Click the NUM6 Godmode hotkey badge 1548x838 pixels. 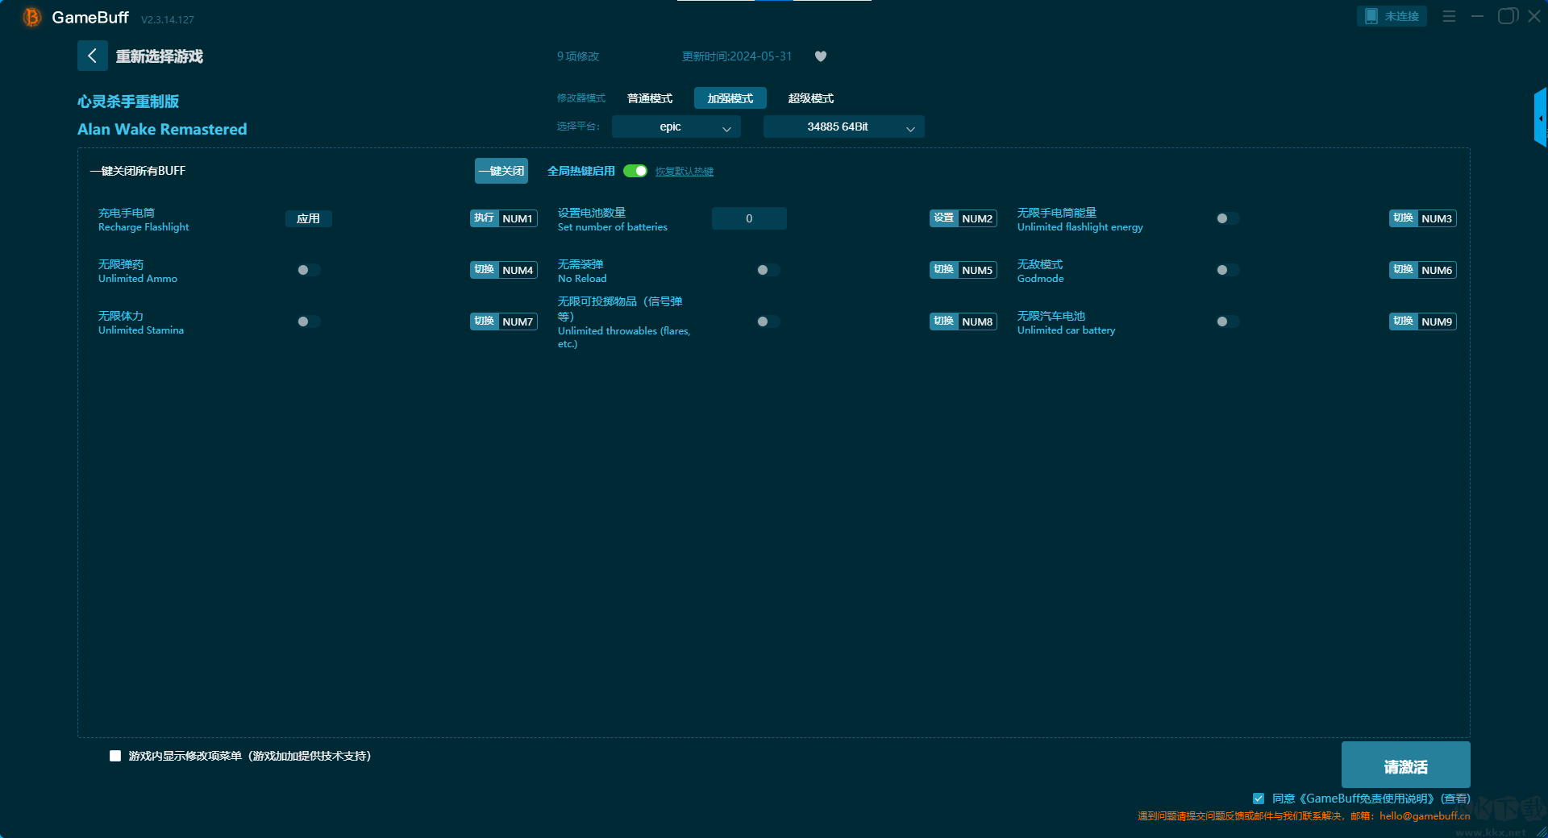[x=1436, y=270]
